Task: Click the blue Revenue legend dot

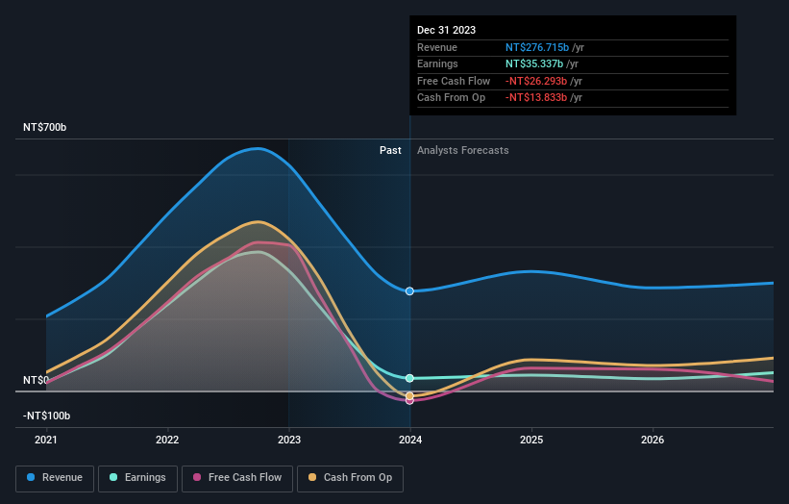Action: (x=31, y=477)
